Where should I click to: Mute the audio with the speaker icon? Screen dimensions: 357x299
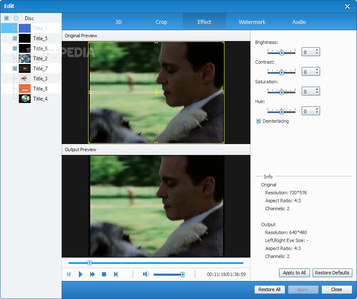click(x=146, y=274)
